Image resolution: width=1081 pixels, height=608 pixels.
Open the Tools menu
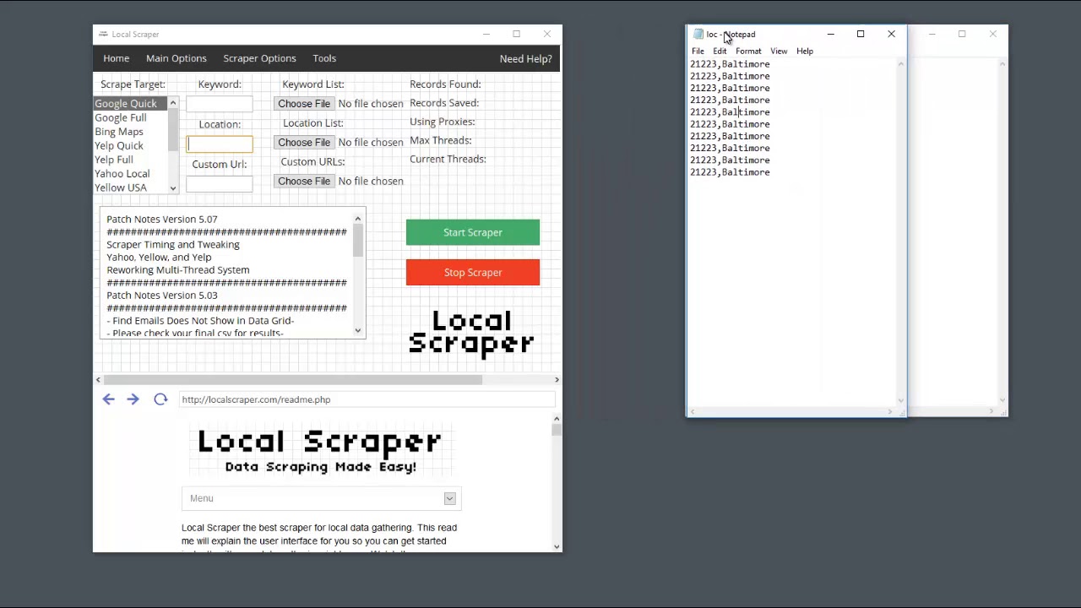[324, 58]
